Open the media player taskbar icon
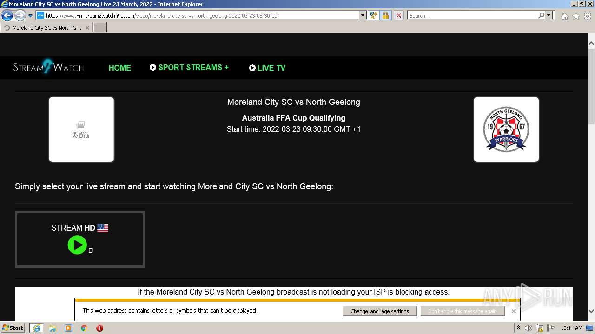This screenshot has width=595, height=334. click(x=68, y=328)
